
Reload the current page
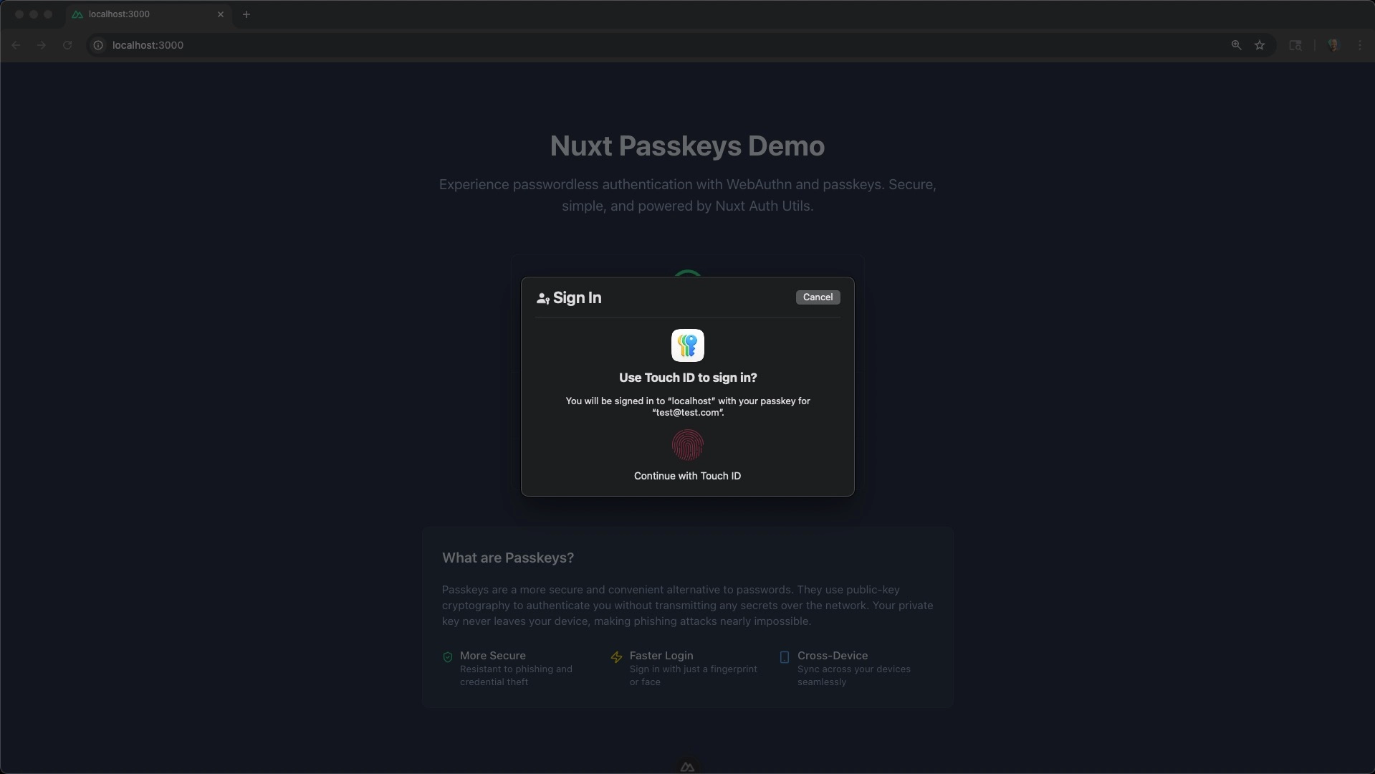[67, 45]
